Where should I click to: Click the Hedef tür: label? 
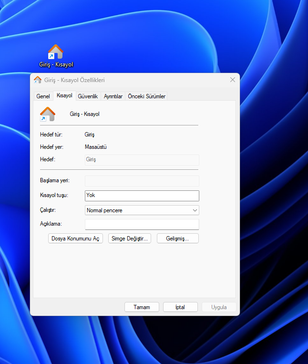click(51, 135)
